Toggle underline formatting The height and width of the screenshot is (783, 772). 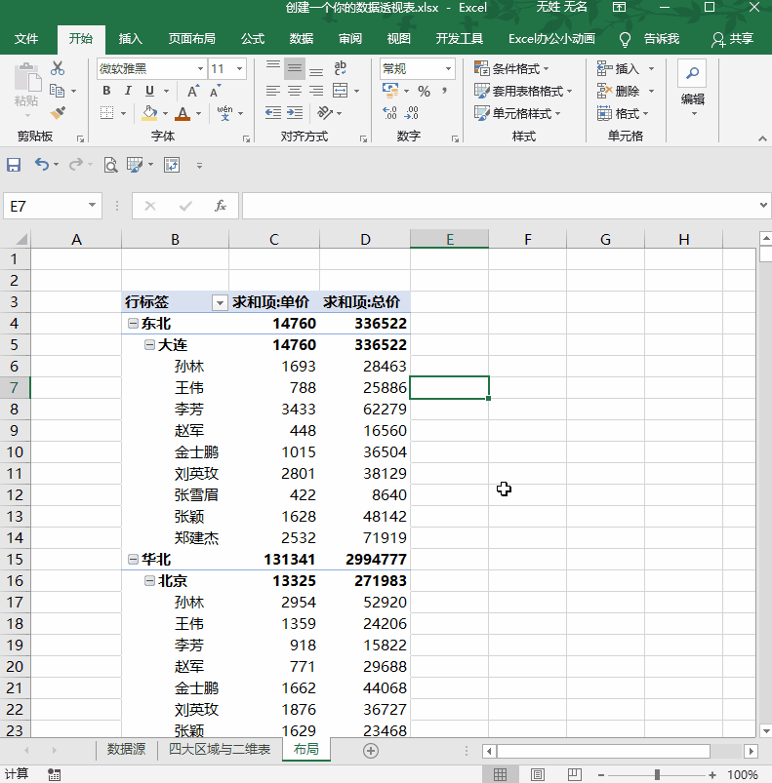click(x=149, y=91)
